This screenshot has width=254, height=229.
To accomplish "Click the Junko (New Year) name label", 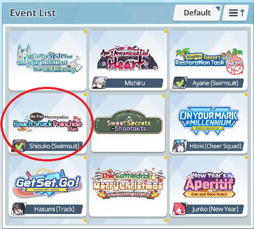I will 215,209.
